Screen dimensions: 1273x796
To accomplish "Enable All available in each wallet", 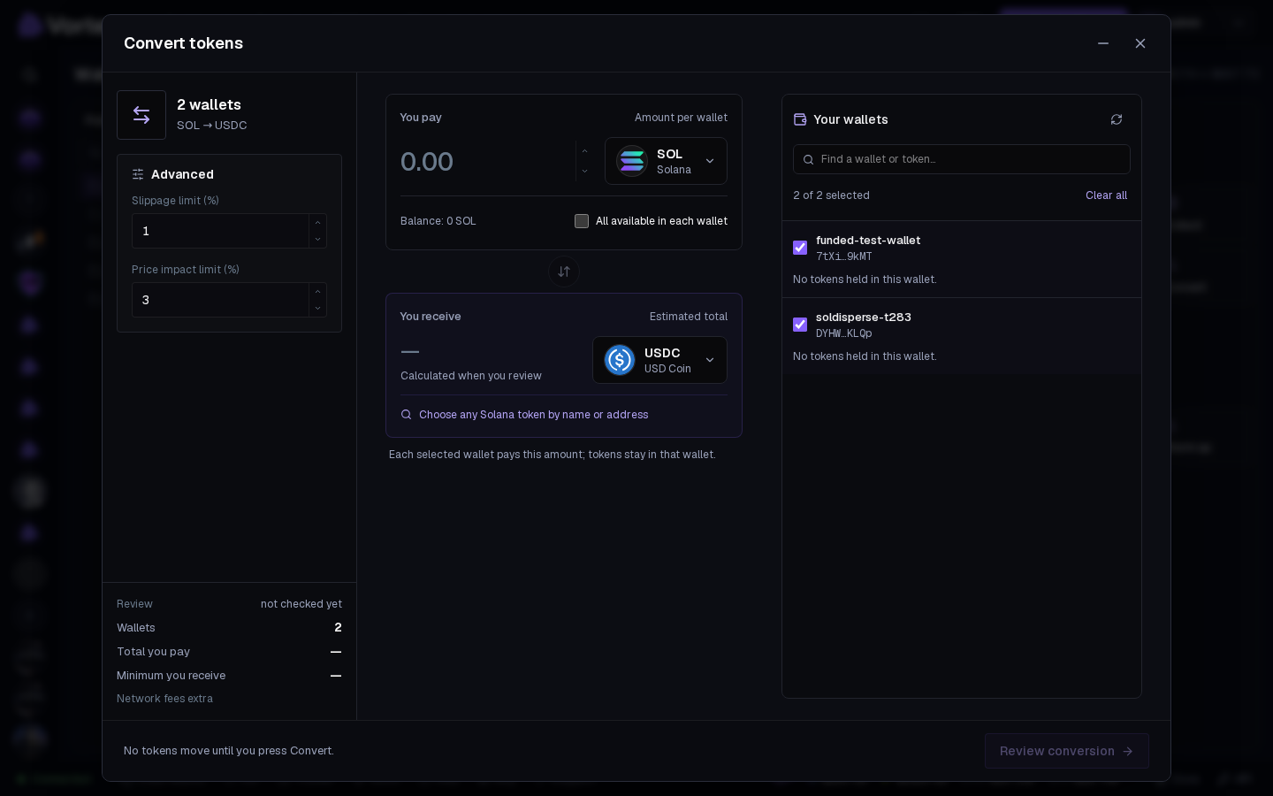I will click(582, 221).
